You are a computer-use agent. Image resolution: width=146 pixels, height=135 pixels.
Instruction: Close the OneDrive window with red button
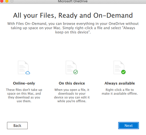pos(2,1)
